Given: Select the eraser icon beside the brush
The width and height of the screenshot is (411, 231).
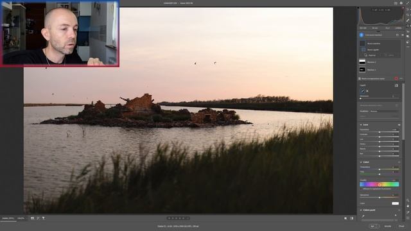Looking at the screenshot, I should (x=367, y=91).
